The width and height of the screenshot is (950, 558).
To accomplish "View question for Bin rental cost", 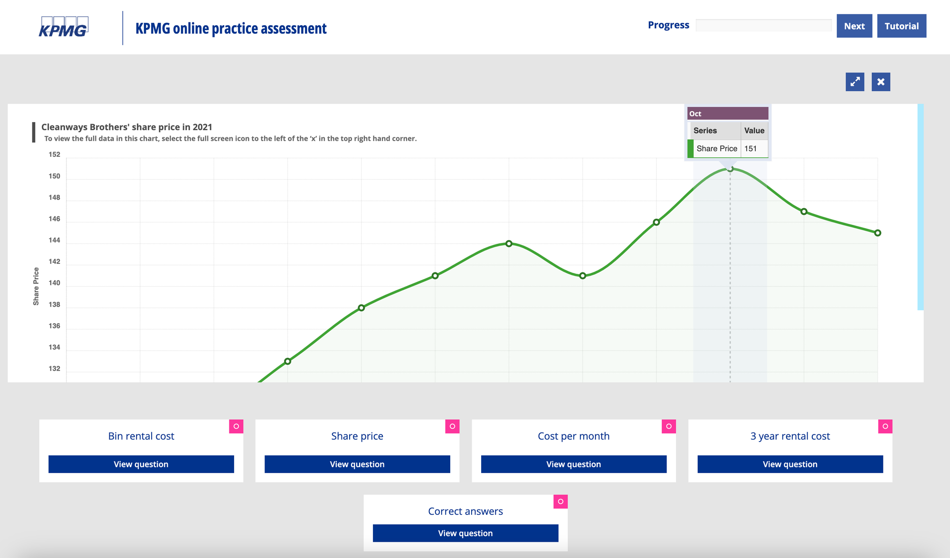I will click(x=140, y=464).
